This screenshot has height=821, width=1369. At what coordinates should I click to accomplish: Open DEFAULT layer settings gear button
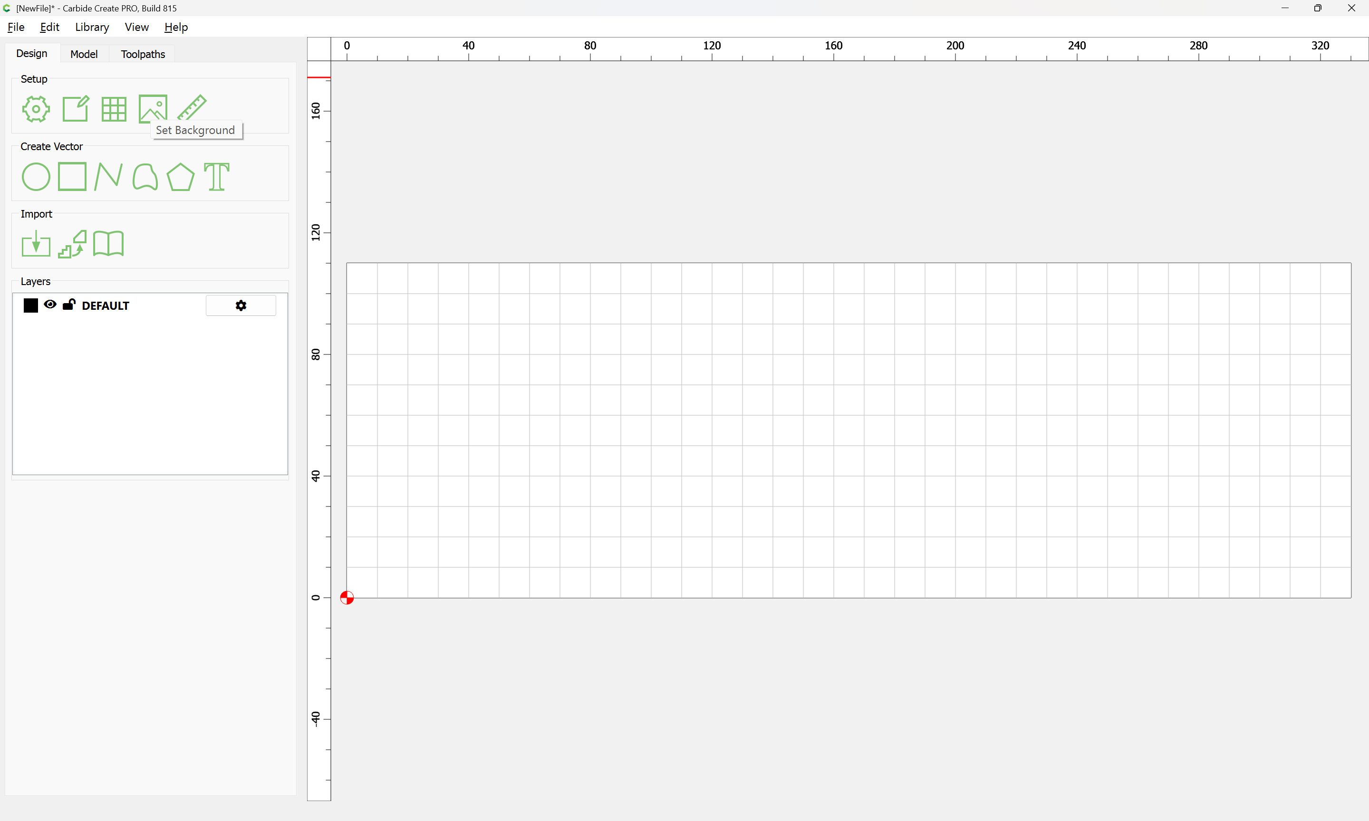pos(241,305)
